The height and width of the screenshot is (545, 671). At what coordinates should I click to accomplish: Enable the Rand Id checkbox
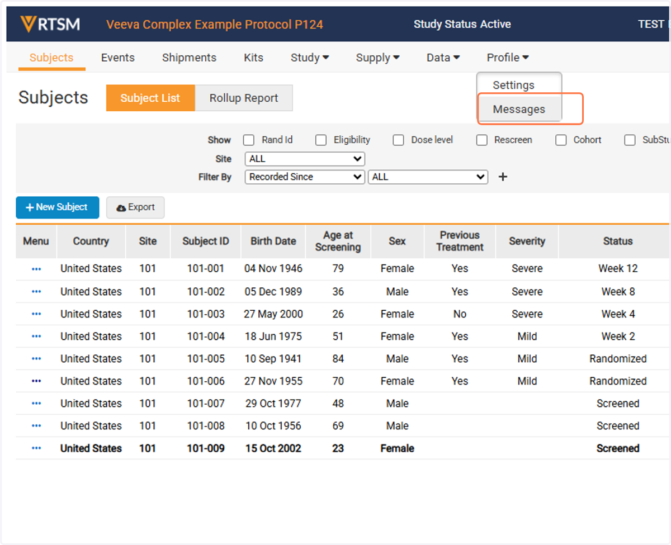[x=249, y=140]
